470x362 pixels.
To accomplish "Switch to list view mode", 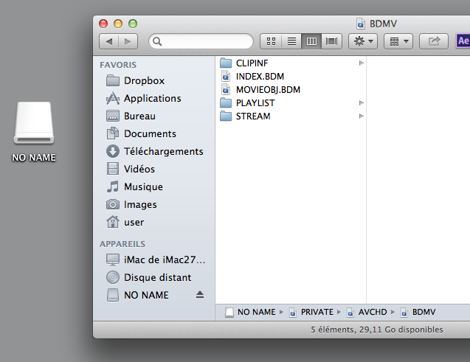I will tap(291, 41).
